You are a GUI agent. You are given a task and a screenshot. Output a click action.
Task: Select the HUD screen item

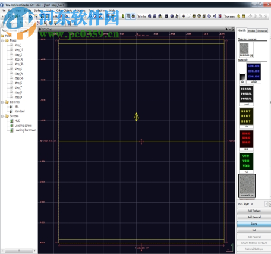pos(17,121)
